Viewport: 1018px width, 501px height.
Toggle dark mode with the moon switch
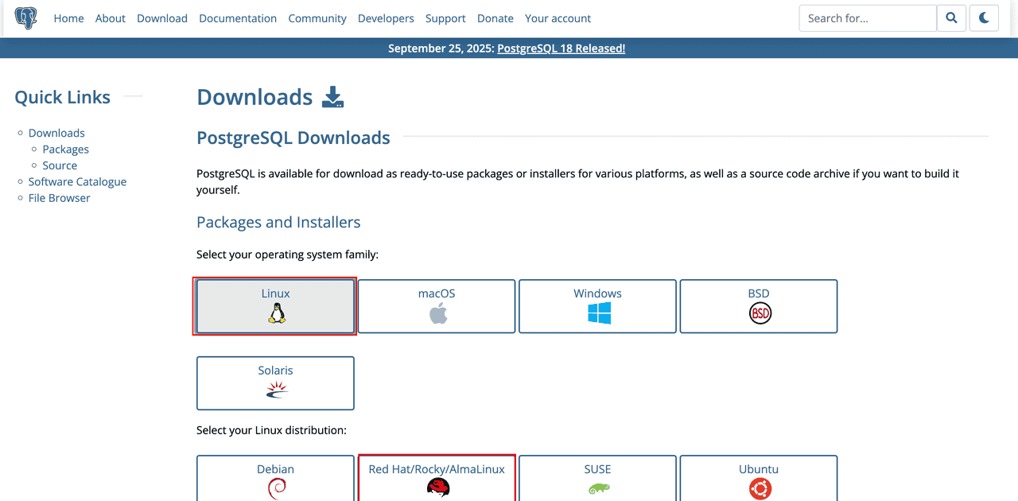click(x=984, y=17)
